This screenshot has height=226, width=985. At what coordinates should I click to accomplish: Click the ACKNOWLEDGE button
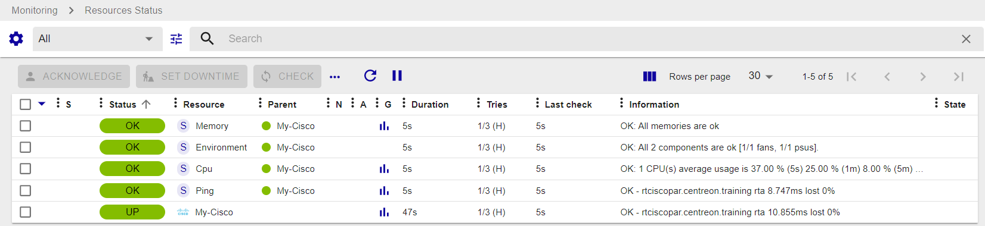point(74,76)
